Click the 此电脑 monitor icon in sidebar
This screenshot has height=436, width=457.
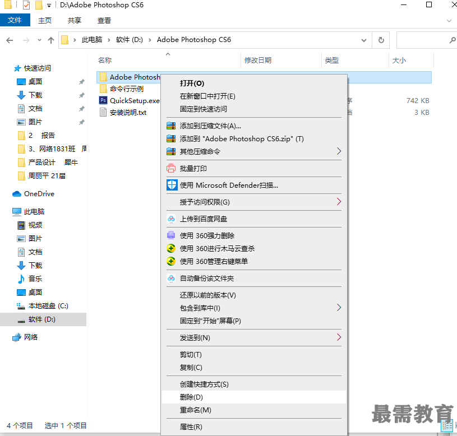[x=17, y=212]
